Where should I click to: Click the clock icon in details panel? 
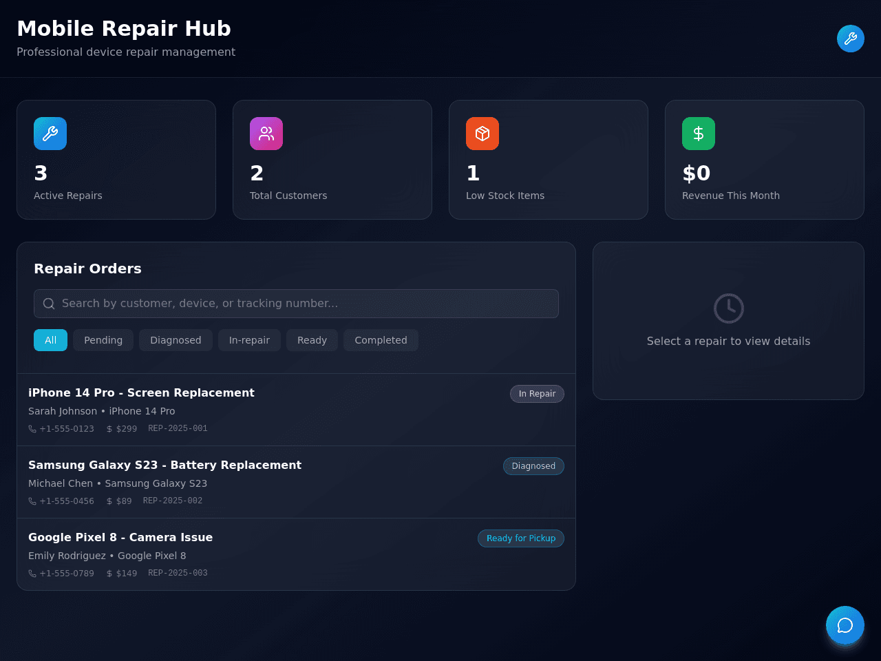pos(729,308)
